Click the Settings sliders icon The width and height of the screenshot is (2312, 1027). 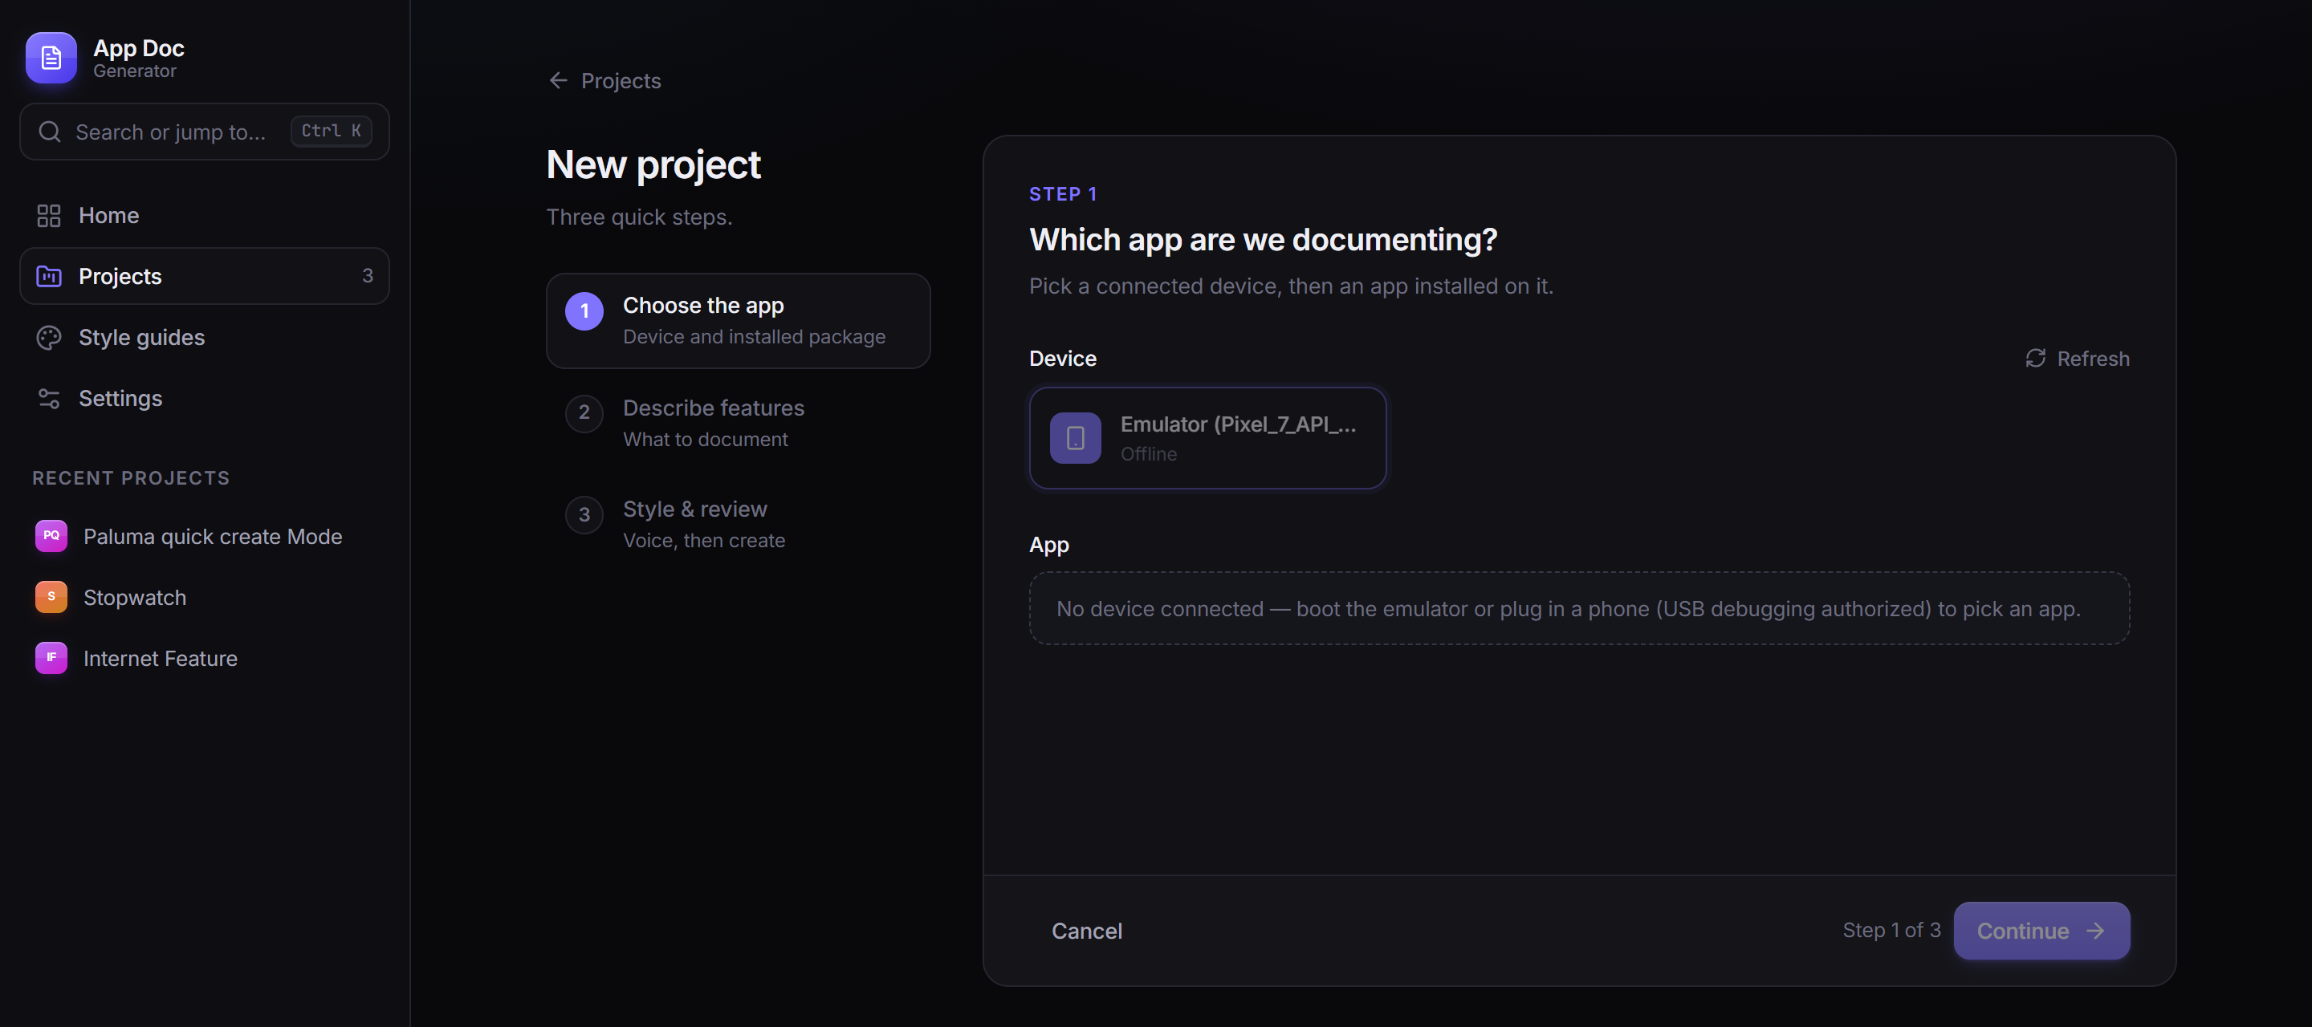coord(48,398)
